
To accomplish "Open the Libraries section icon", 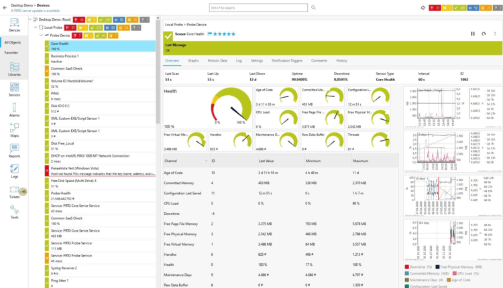I will pyautogui.click(x=14, y=68).
